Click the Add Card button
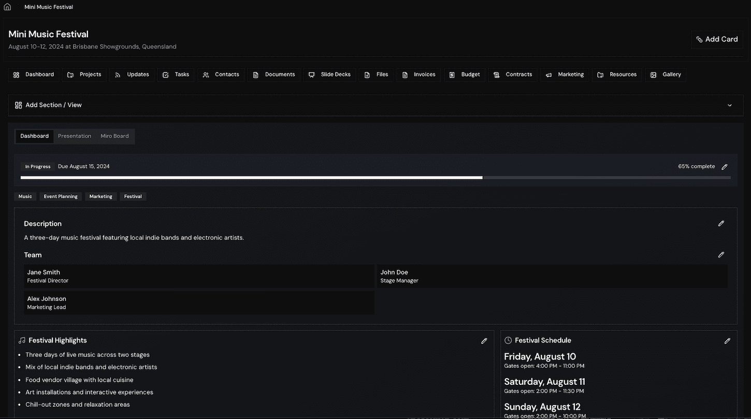The image size is (751, 419). (x=717, y=39)
